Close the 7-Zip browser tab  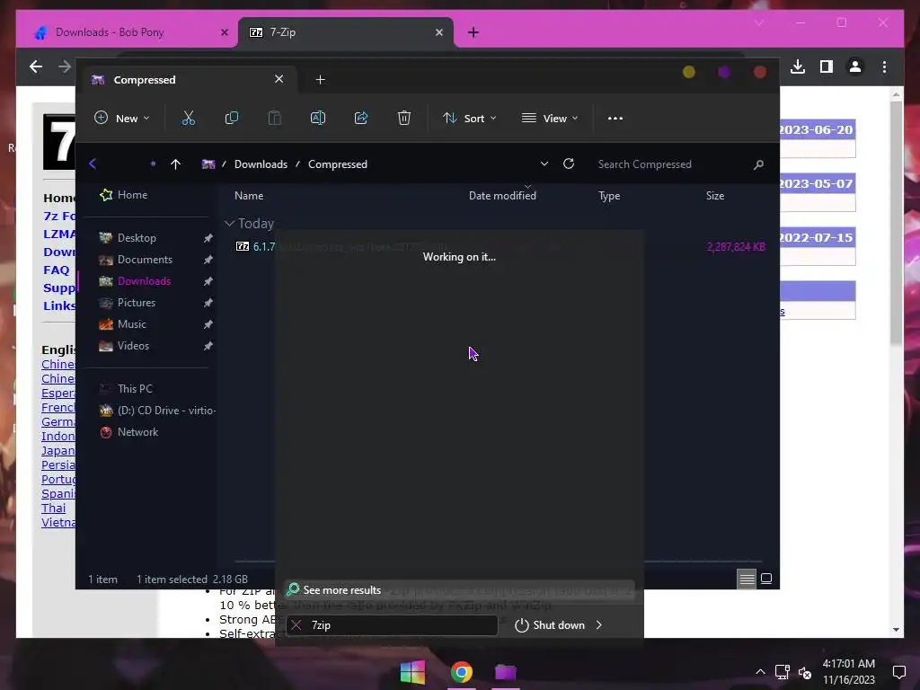439,32
